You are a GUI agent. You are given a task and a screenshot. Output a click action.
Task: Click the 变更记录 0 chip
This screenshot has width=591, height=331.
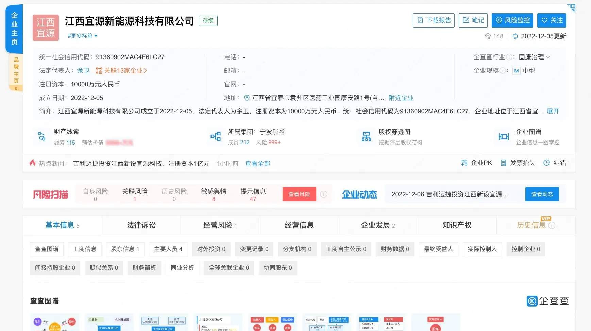[254, 249]
